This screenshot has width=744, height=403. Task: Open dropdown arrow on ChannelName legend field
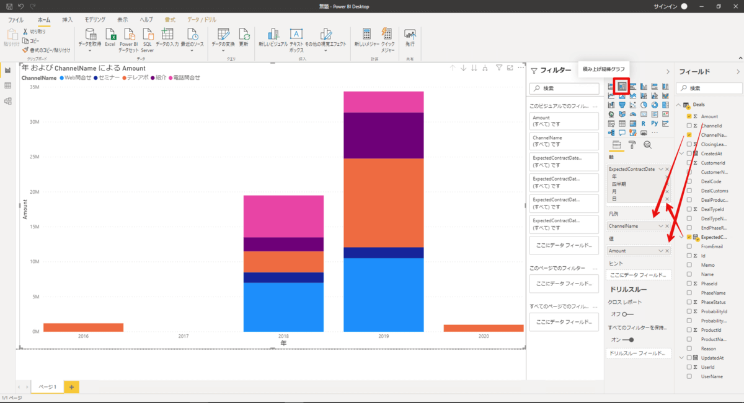[660, 226]
